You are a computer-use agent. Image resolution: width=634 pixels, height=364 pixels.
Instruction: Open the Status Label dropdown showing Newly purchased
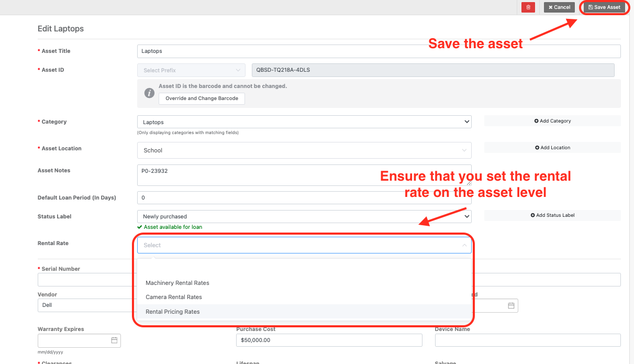coord(304,216)
